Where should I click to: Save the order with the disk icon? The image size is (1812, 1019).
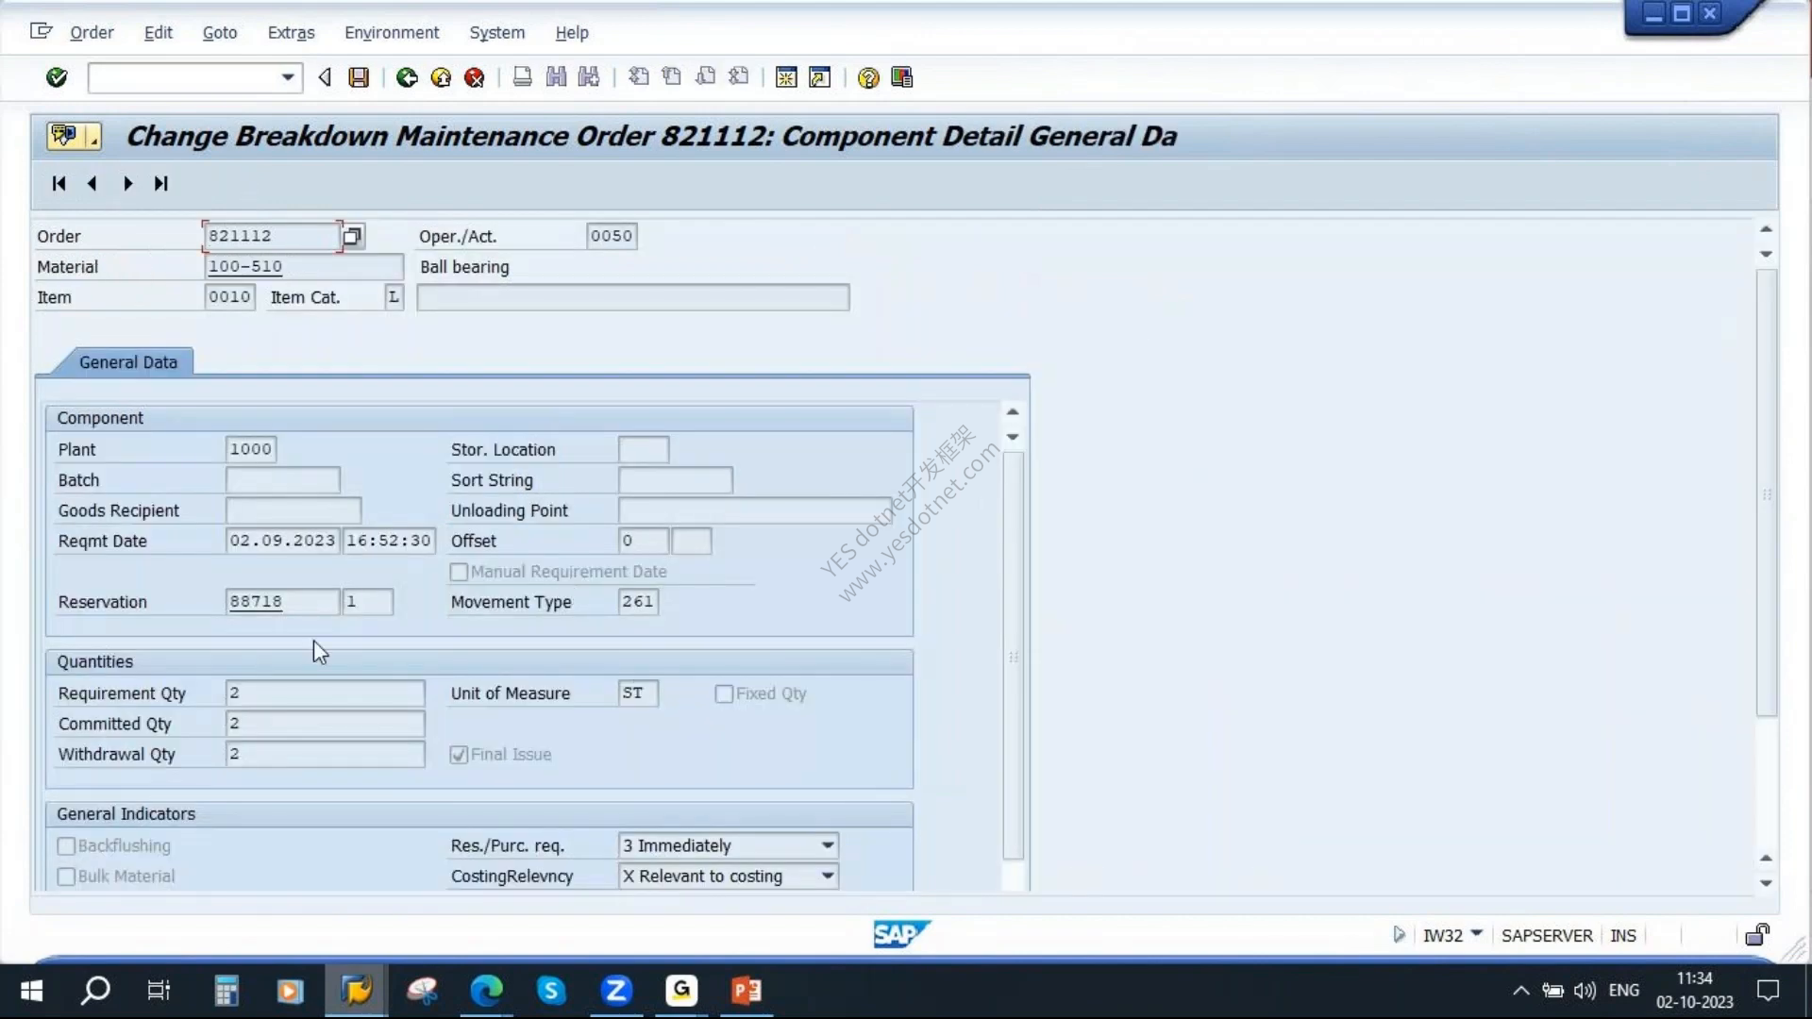pyautogui.click(x=359, y=77)
